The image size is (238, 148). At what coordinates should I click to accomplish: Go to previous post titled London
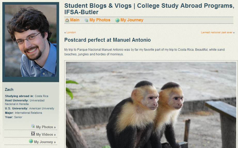click(71, 32)
